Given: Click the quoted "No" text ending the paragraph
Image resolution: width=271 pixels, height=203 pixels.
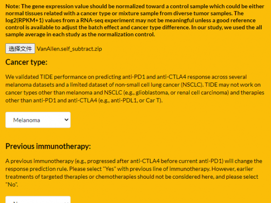Looking at the screenshot, I should (x=12, y=185).
